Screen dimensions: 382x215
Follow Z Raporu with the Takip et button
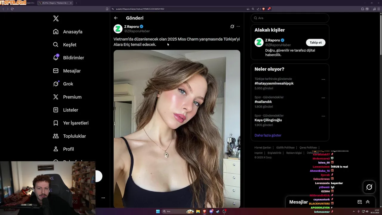click(315, 42)
